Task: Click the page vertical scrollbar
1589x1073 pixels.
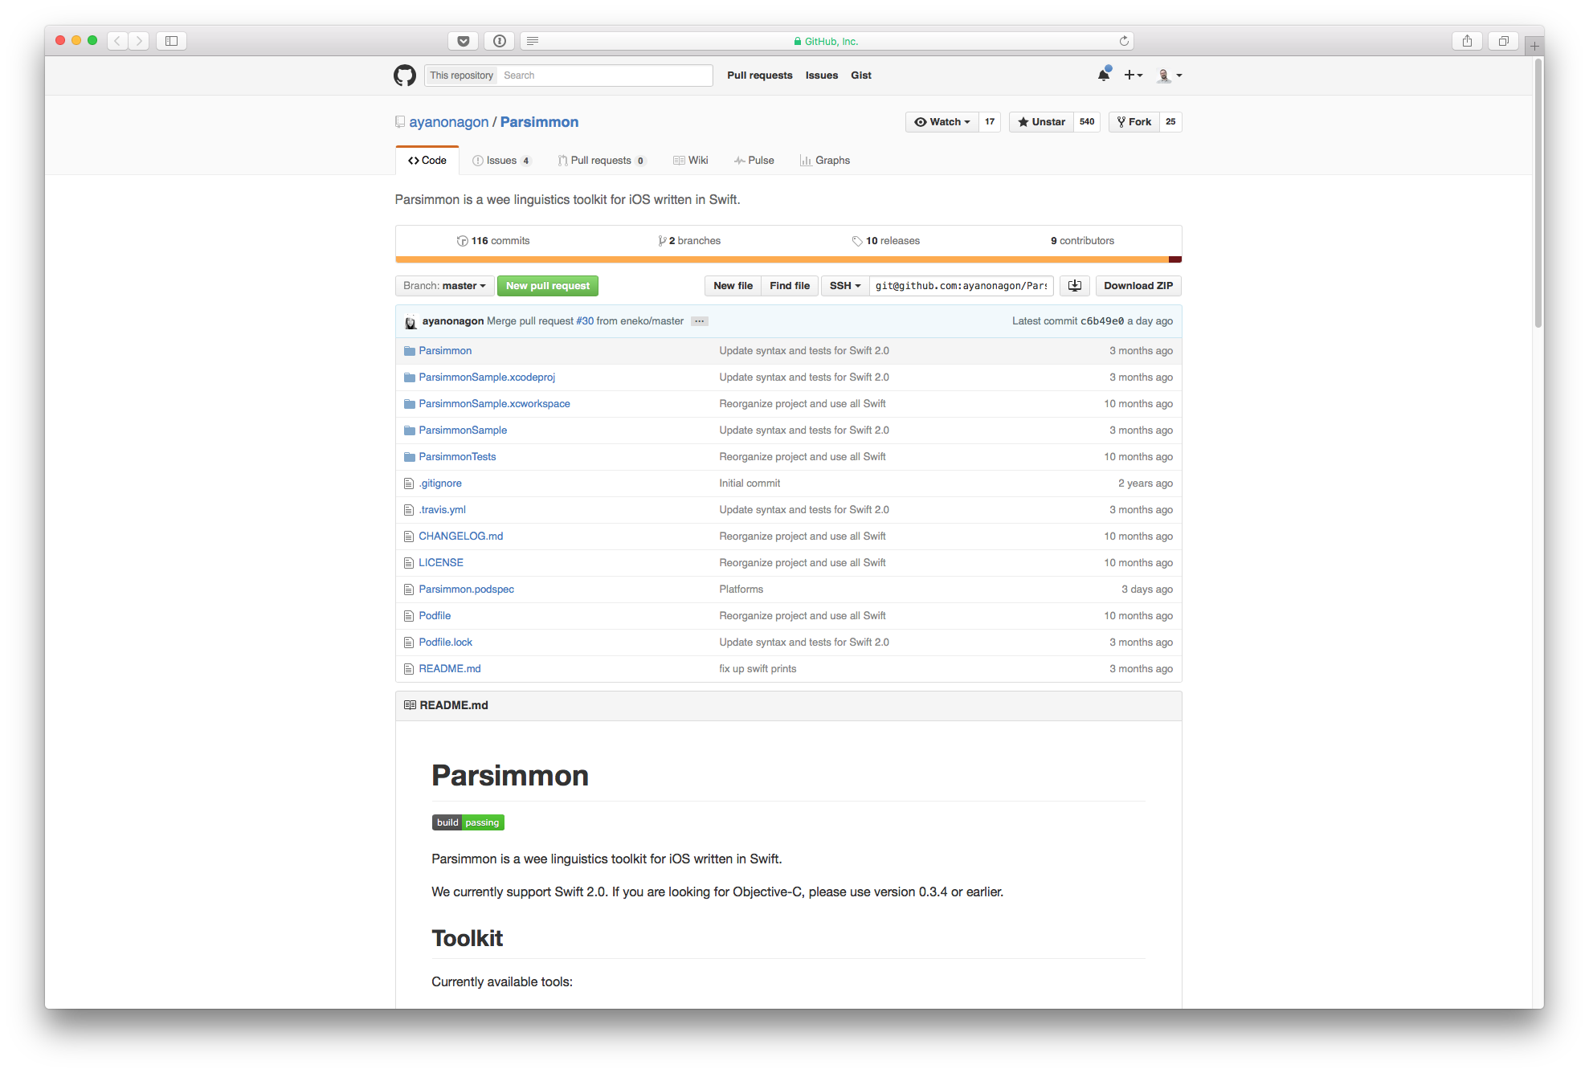Action: point(1538,193)
